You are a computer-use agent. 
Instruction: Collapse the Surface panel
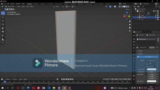[x=140, y=53]
